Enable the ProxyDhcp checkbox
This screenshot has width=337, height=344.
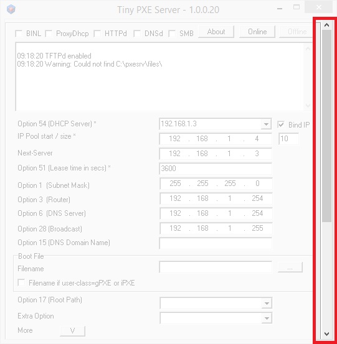click(49, 34)
